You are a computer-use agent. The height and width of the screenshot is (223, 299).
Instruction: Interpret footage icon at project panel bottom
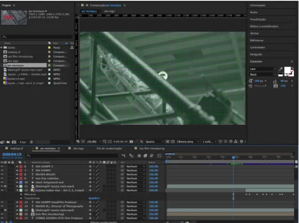[2, 142]
